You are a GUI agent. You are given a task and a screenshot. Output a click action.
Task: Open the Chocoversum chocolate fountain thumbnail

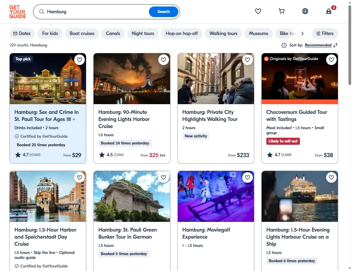point(300,79)
